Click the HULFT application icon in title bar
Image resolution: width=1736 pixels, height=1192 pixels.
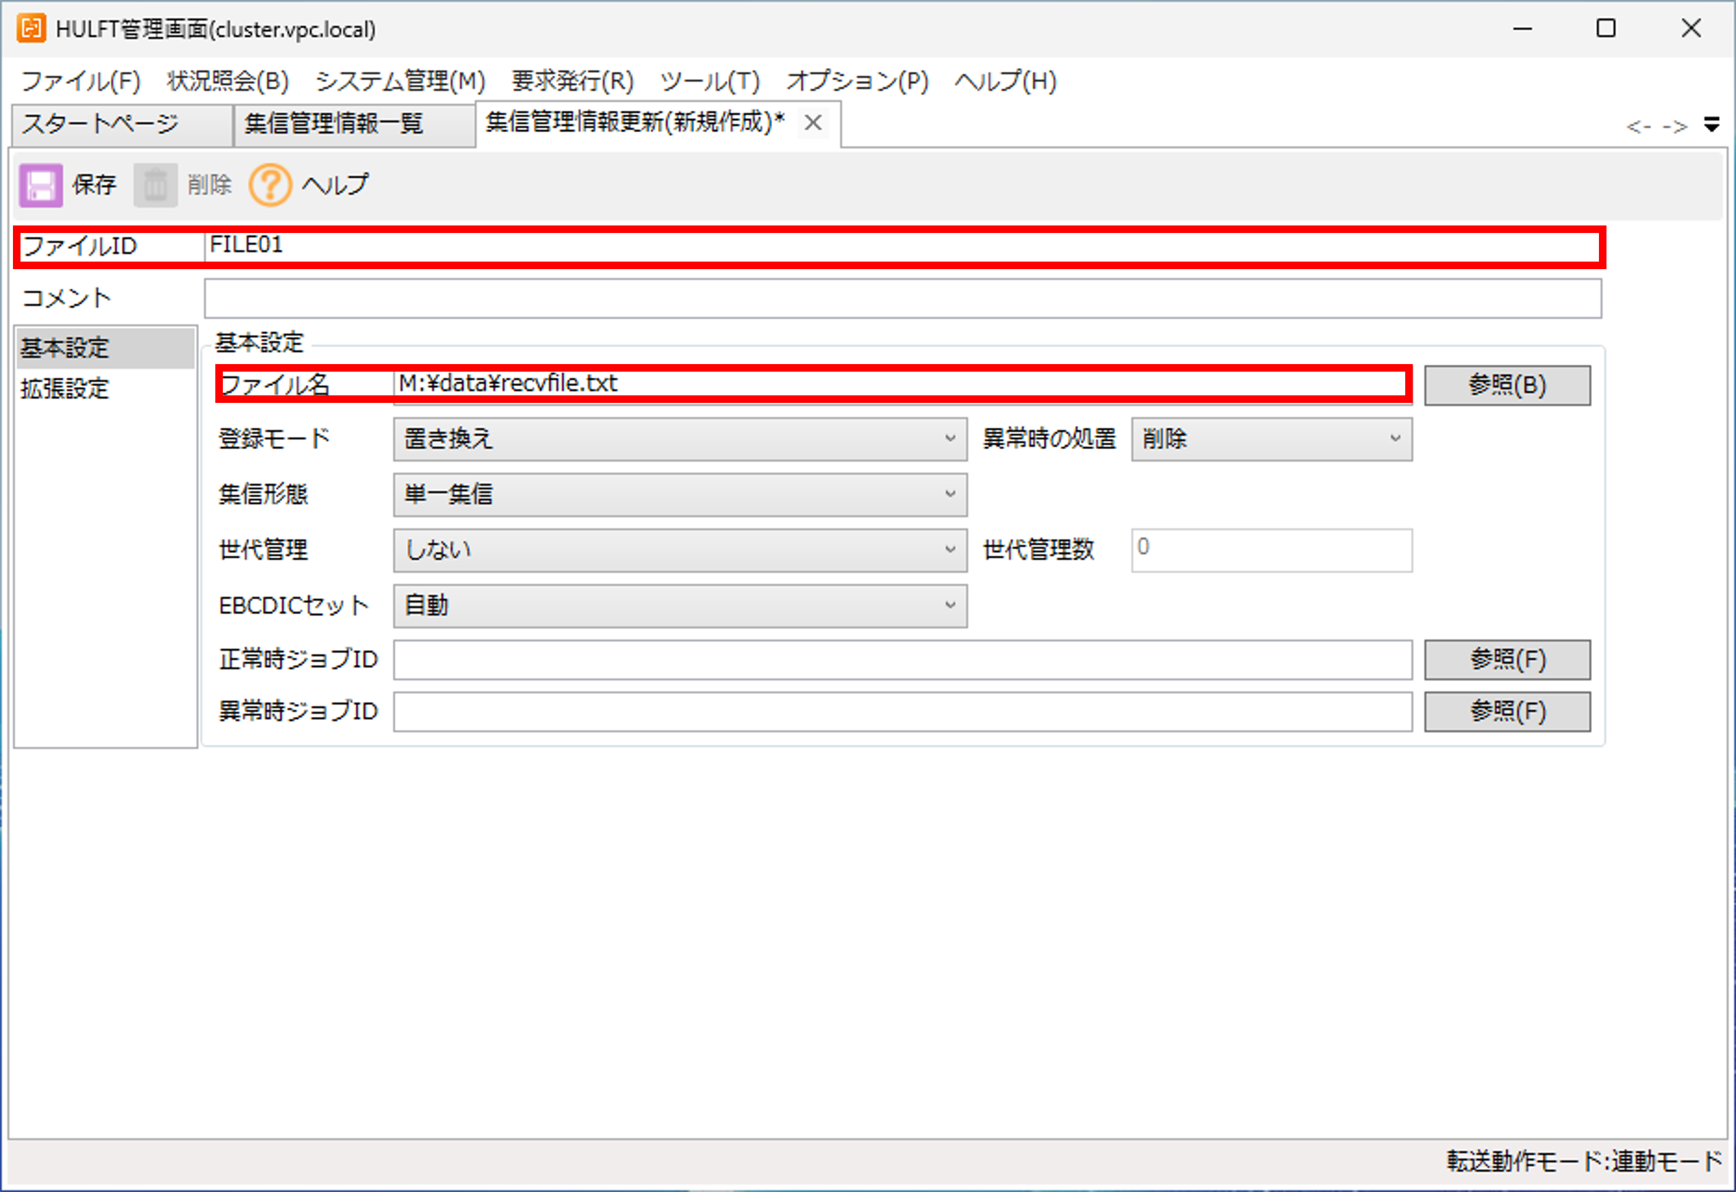pyautogui.click(x=31, y=29)
